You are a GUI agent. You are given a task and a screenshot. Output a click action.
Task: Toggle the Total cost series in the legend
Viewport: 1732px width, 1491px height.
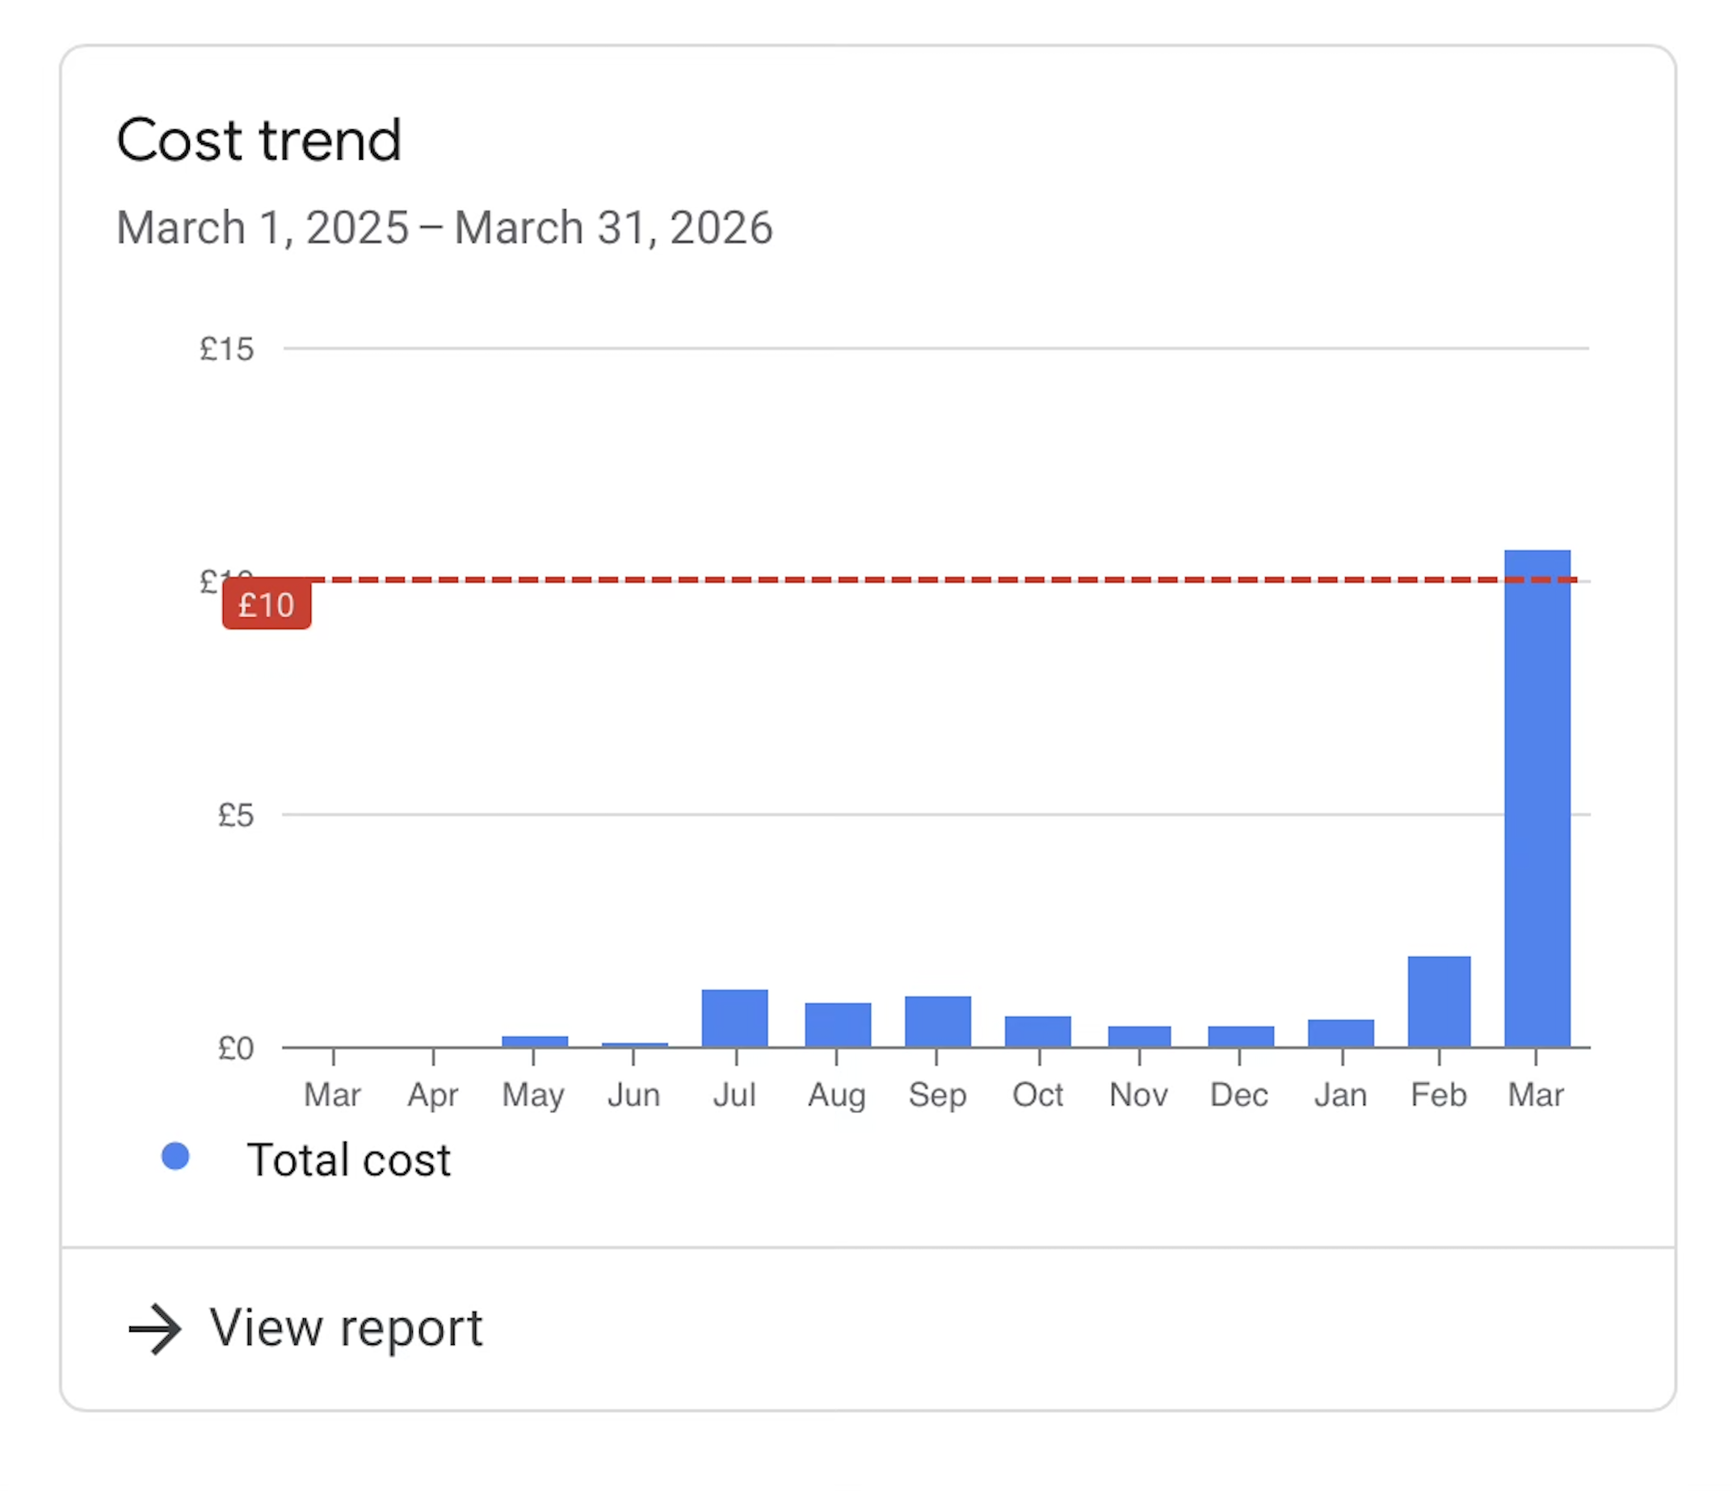point(351,1159)
